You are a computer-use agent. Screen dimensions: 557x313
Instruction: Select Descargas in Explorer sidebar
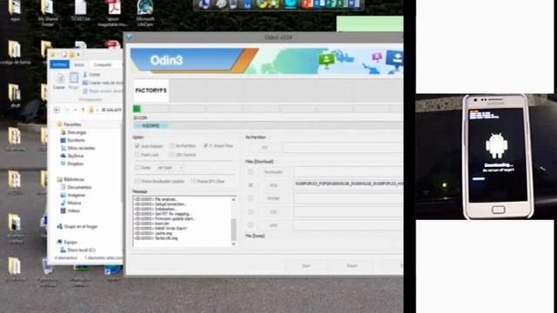73,132
